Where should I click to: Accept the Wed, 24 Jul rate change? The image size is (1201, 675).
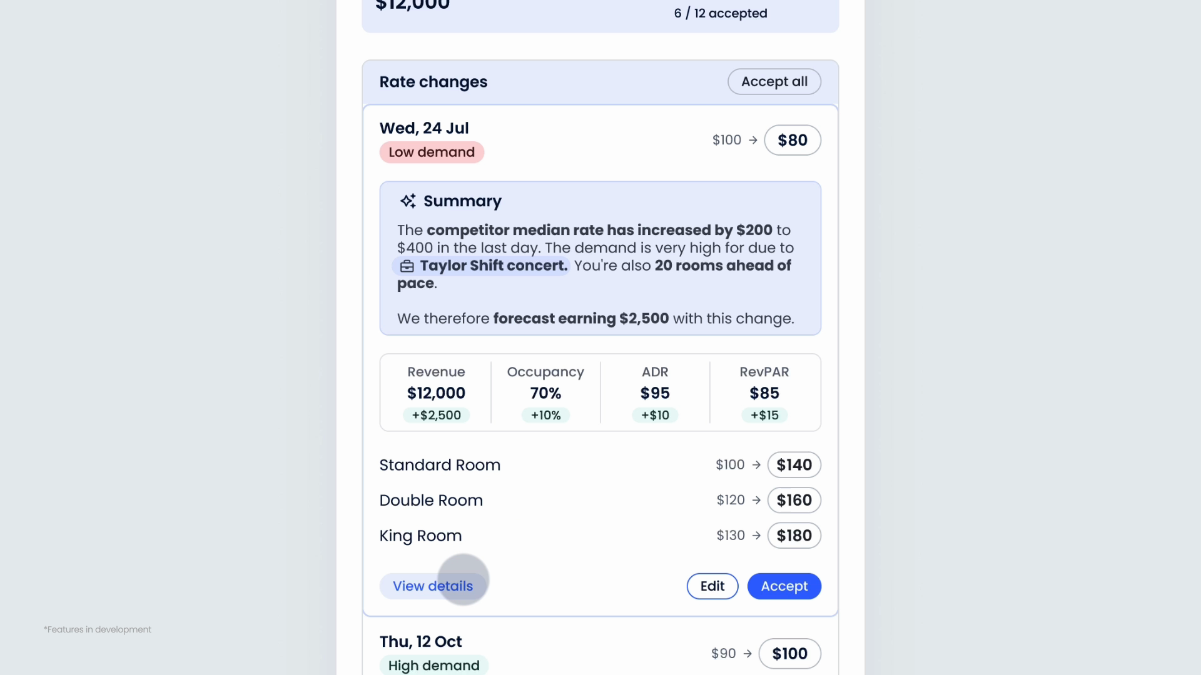pos(784,586)
